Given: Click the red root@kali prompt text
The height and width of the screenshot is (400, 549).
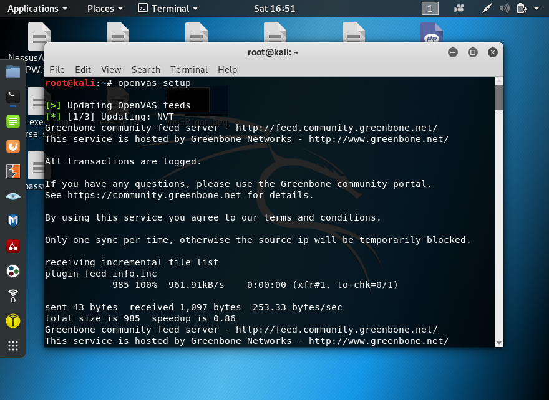Looking at the screenshot, I should point(70,83).
